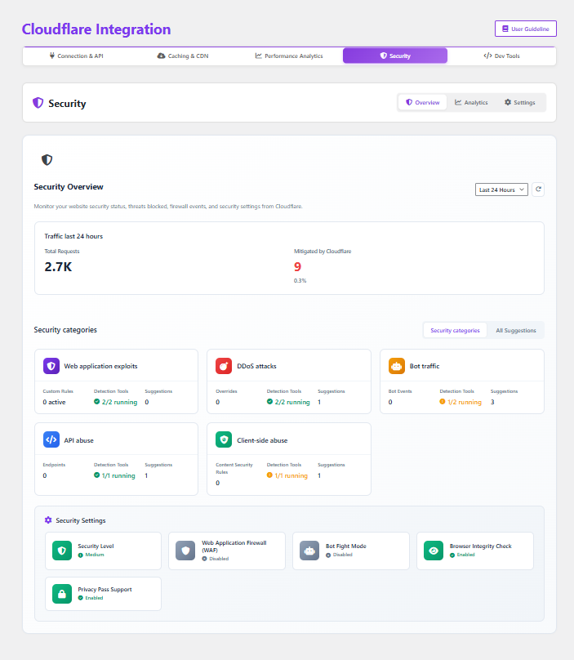Open the Last 24 Hours time range dropdown
The image size is (574, 660).
pyautogui.click(x=501, y=190)
